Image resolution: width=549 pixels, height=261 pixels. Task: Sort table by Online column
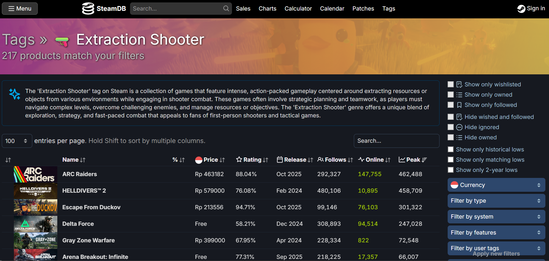(374, 160)
